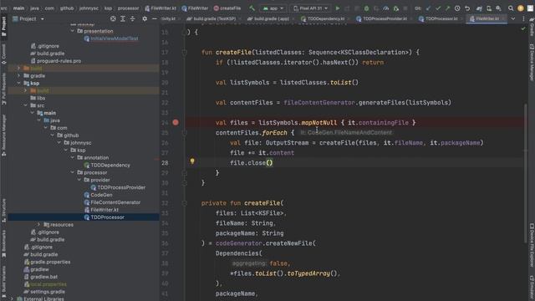Click Collapse All in Project panel

tap(133, 18)
